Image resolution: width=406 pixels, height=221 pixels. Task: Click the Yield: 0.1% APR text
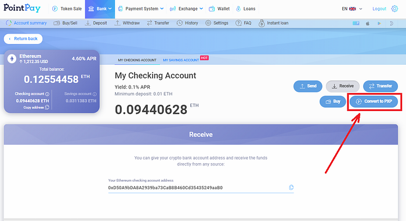(x=132, y=87)
